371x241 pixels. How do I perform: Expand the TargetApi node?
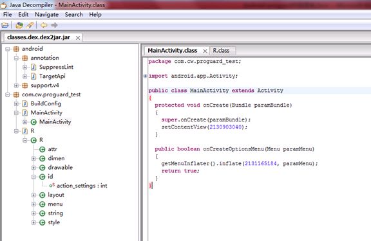pos(25,76)
